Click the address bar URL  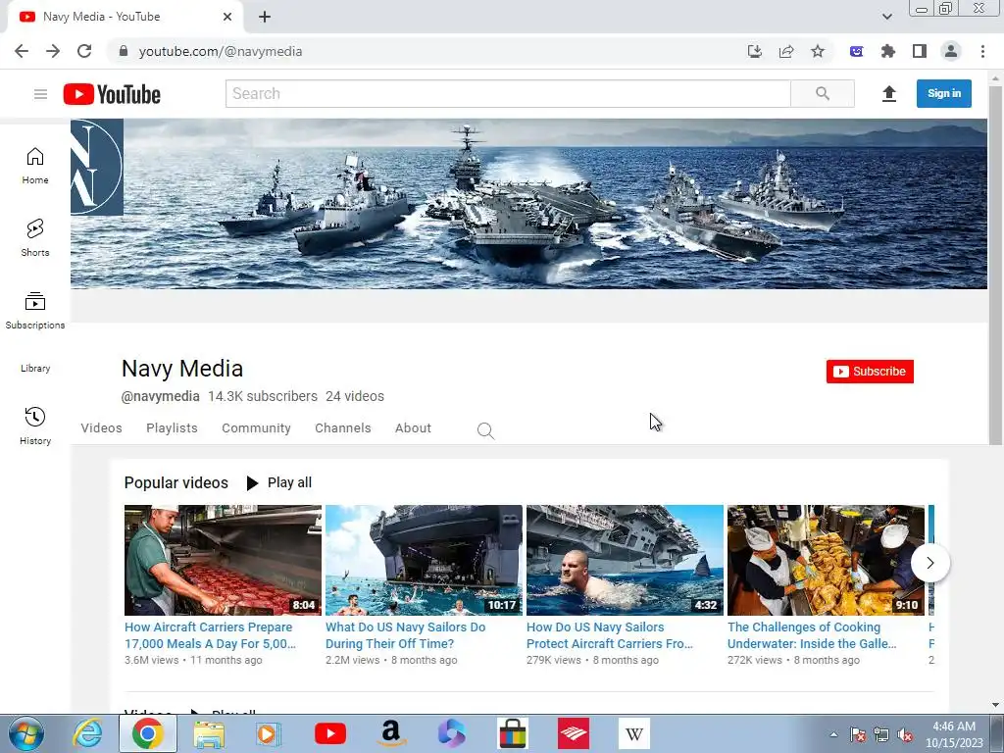click(x=221, y=51)
